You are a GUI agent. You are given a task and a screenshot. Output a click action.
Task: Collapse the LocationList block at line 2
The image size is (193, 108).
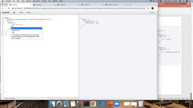click(x=4, y=19)
